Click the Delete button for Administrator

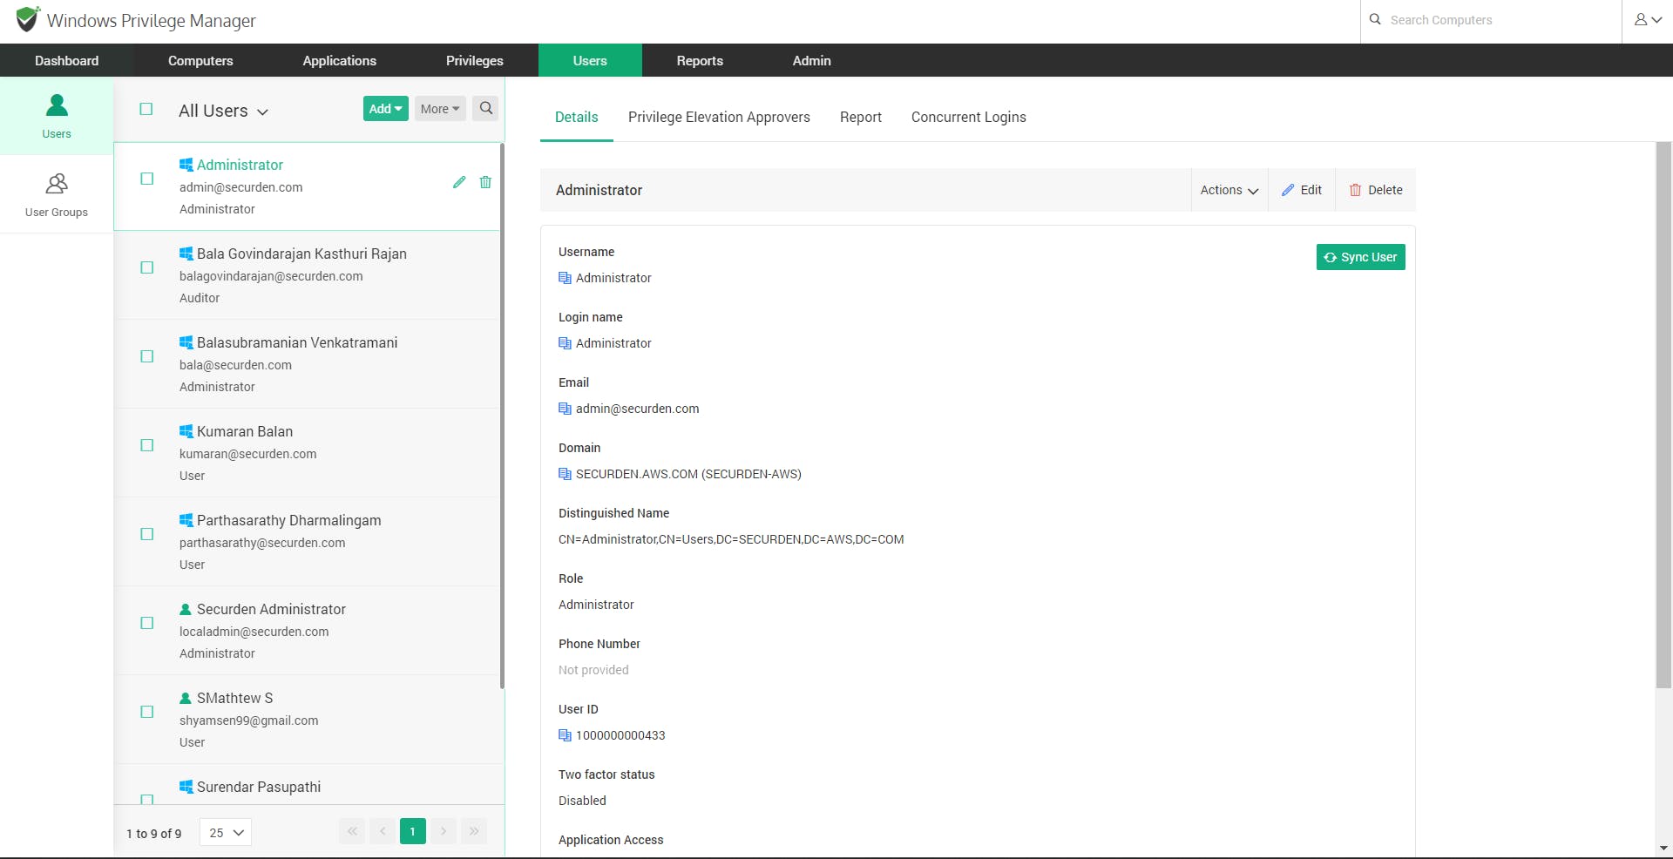(1376, 190)
